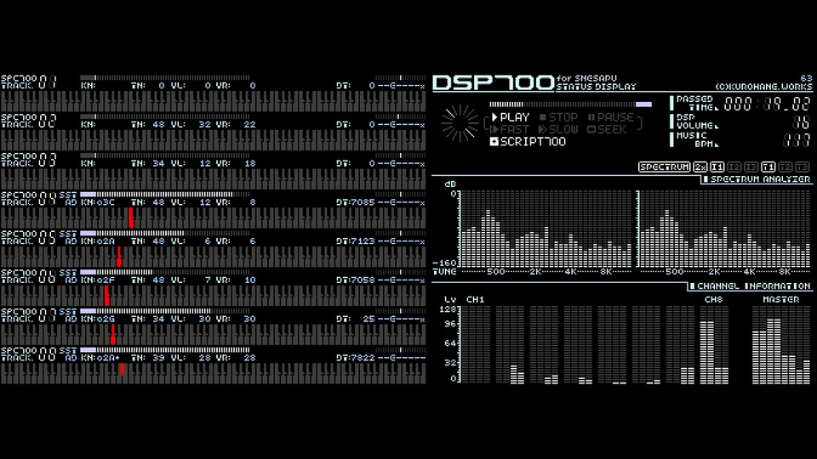This screenshot has height=459, width=817.
Task: Click the SEEK control
Action: tap(607, 129)
